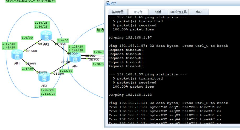The height and width of the screenshot is (130, 240).
Task: Open the 串口 tab
Action: [x=199, y=12]
